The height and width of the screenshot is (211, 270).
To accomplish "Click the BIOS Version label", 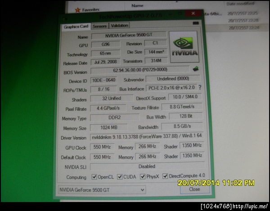I will click(x=75, y=72).
